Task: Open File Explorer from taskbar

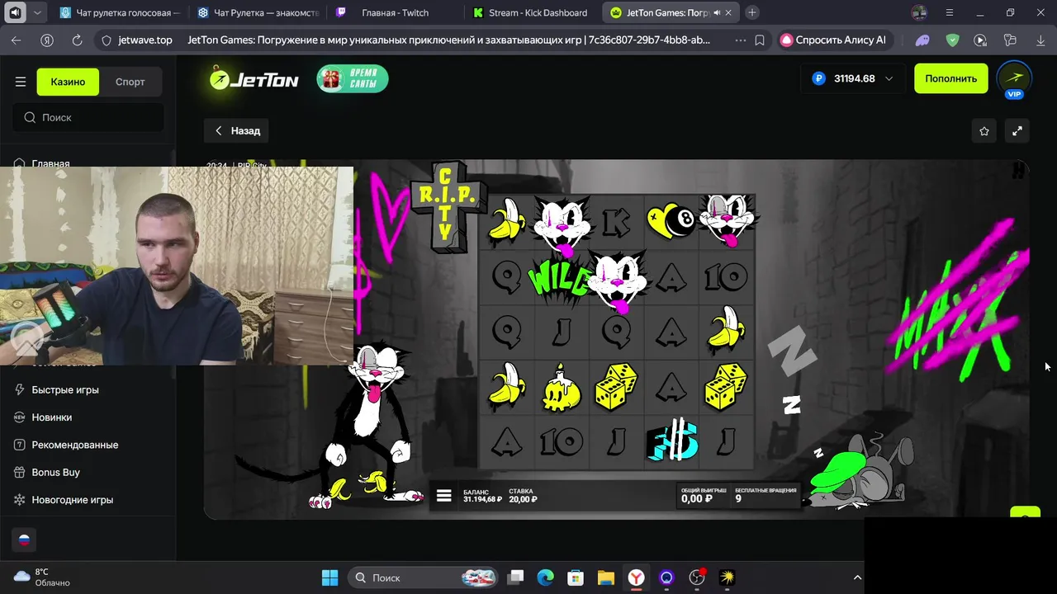Action: click(x=606, y=577)
